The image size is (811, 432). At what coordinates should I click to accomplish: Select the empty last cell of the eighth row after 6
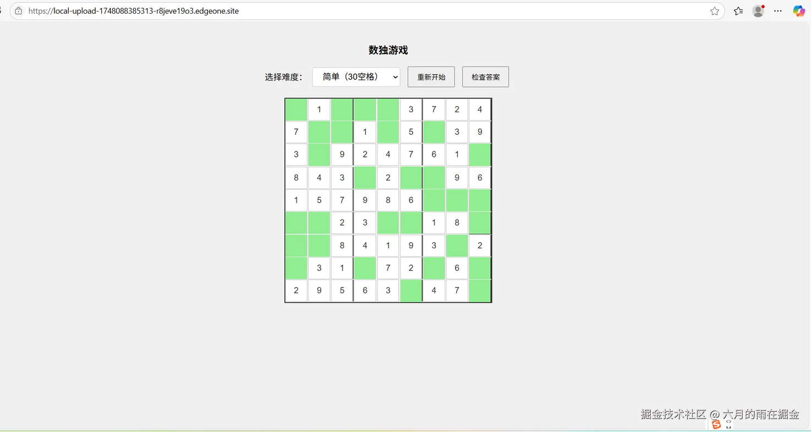[480, 268]
